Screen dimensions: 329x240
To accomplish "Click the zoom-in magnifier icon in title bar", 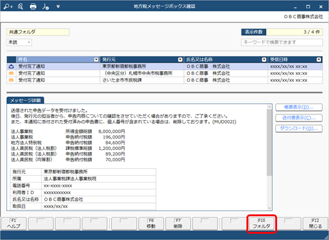I will tap(8, 7).
